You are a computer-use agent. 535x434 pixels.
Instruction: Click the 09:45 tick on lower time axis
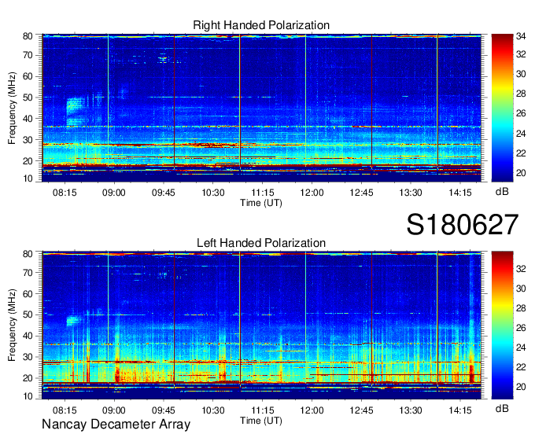pyautogui.click(x=164, y=410)
